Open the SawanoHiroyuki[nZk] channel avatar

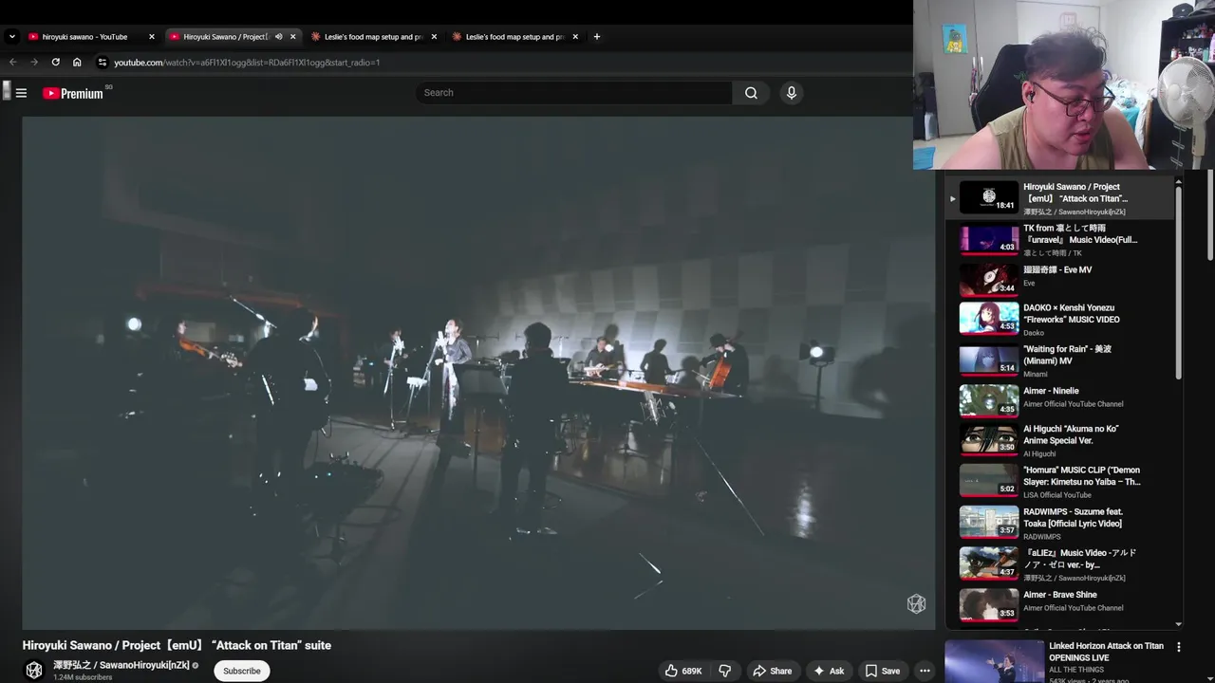34,670
